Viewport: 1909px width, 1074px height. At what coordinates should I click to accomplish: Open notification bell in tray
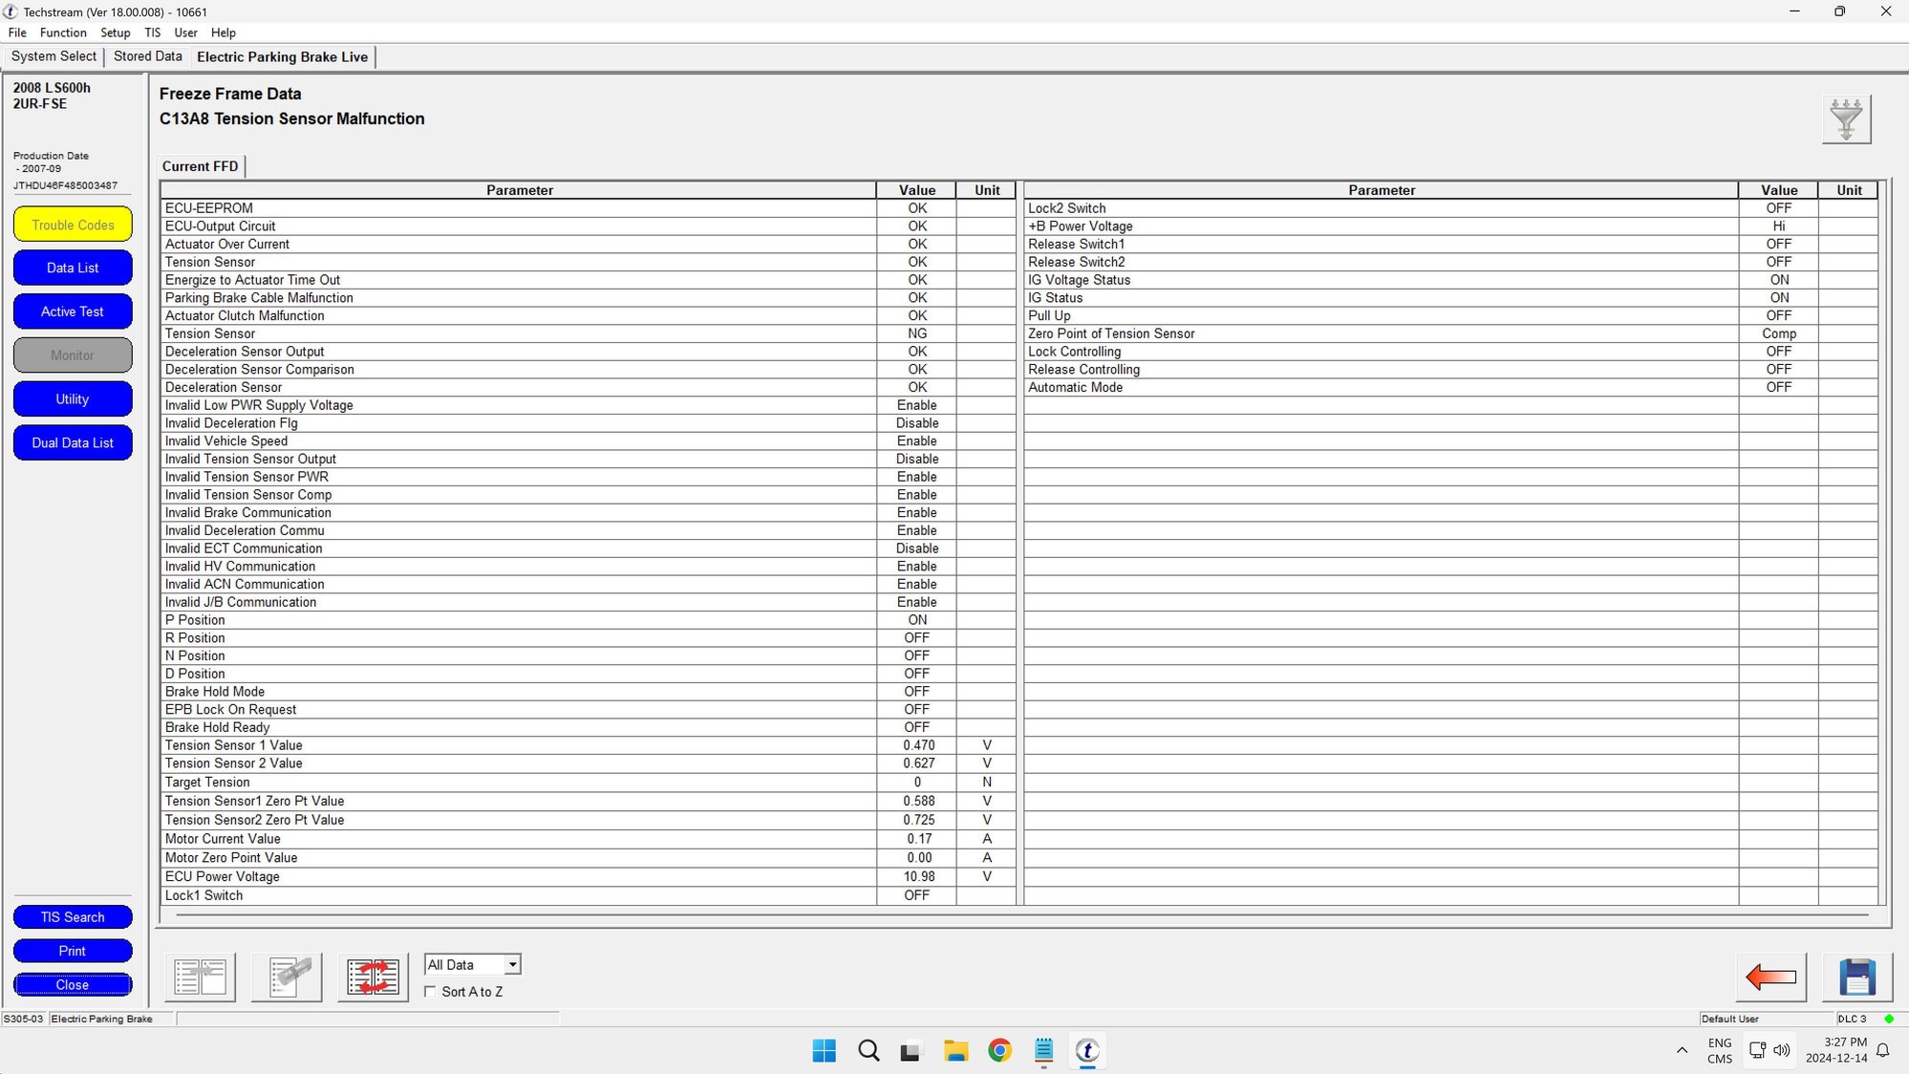coord(1883,1051)
